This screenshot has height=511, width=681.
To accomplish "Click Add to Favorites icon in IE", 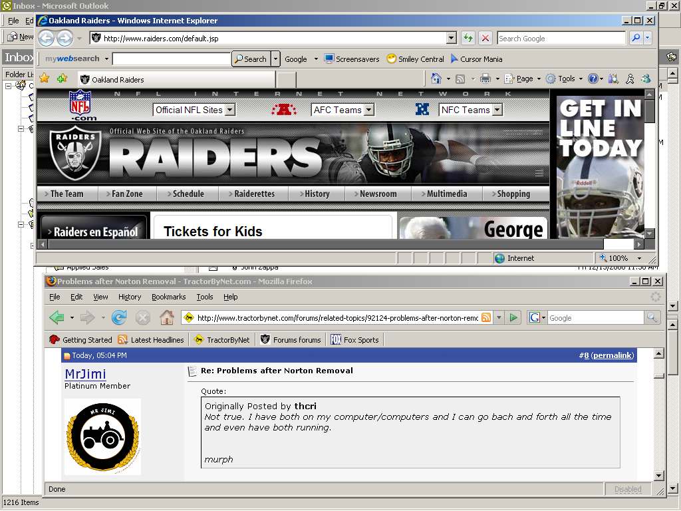I will [62, 79].
